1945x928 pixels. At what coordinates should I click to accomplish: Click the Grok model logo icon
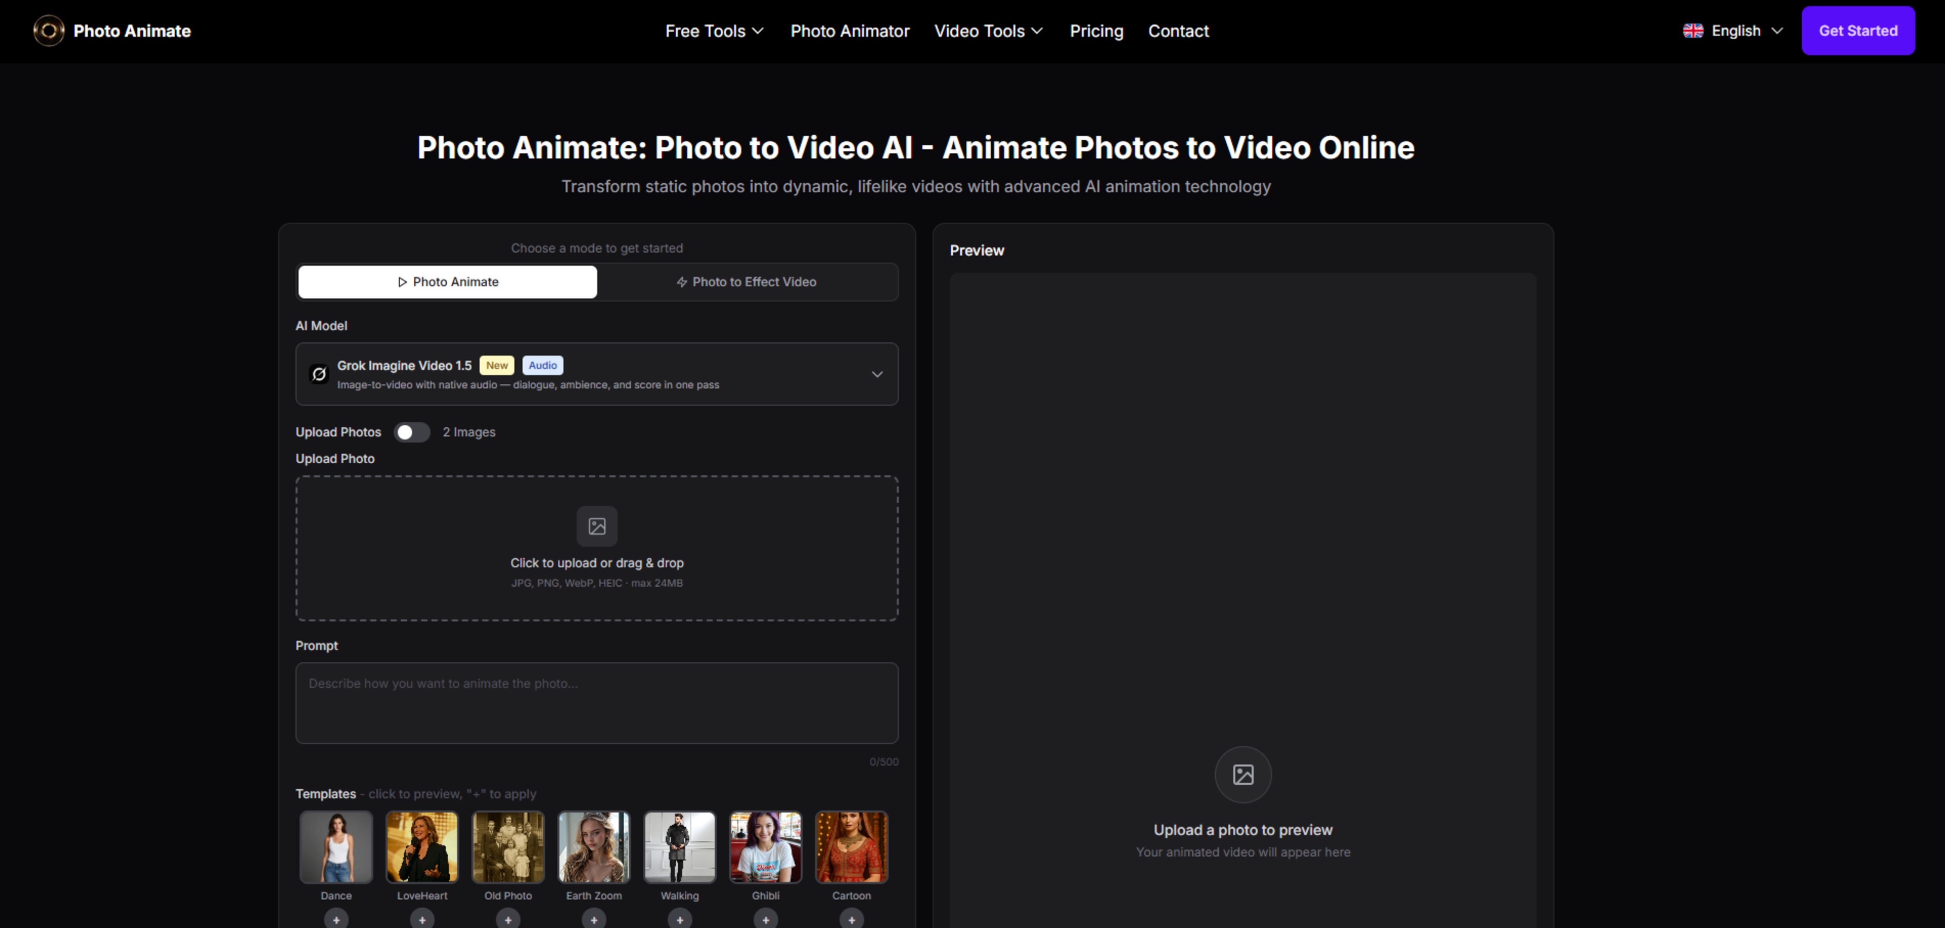pyautogui.click(x=319, y=374)
